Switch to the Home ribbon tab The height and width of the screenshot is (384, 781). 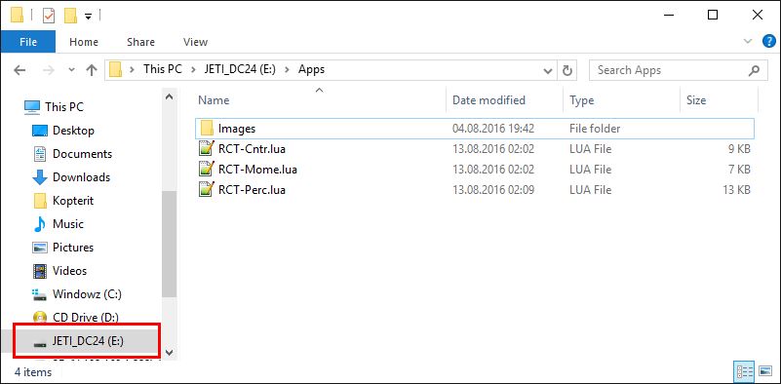(84, 42)
